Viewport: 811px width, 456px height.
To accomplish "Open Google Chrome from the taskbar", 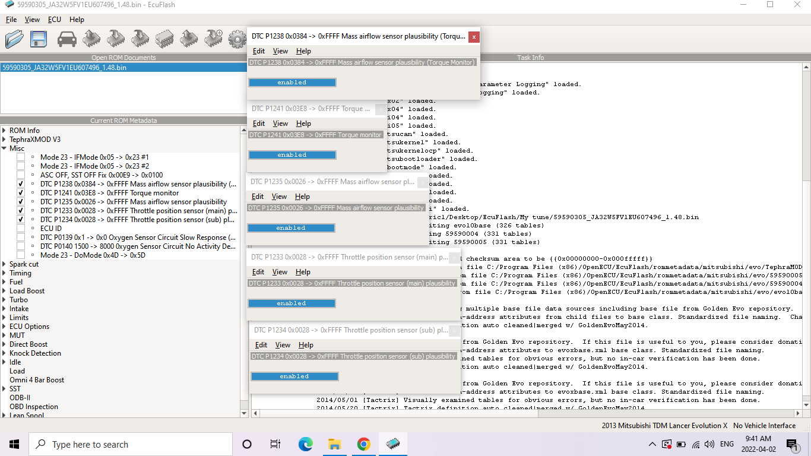I will click(363, 444).
